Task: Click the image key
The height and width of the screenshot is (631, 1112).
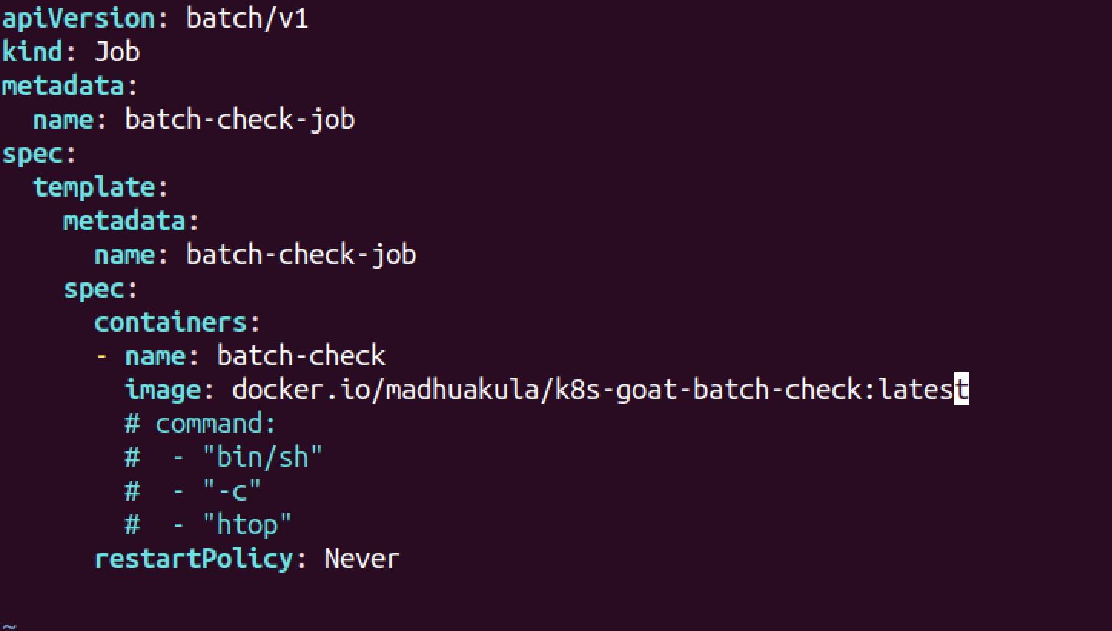Action: [162, 389]
